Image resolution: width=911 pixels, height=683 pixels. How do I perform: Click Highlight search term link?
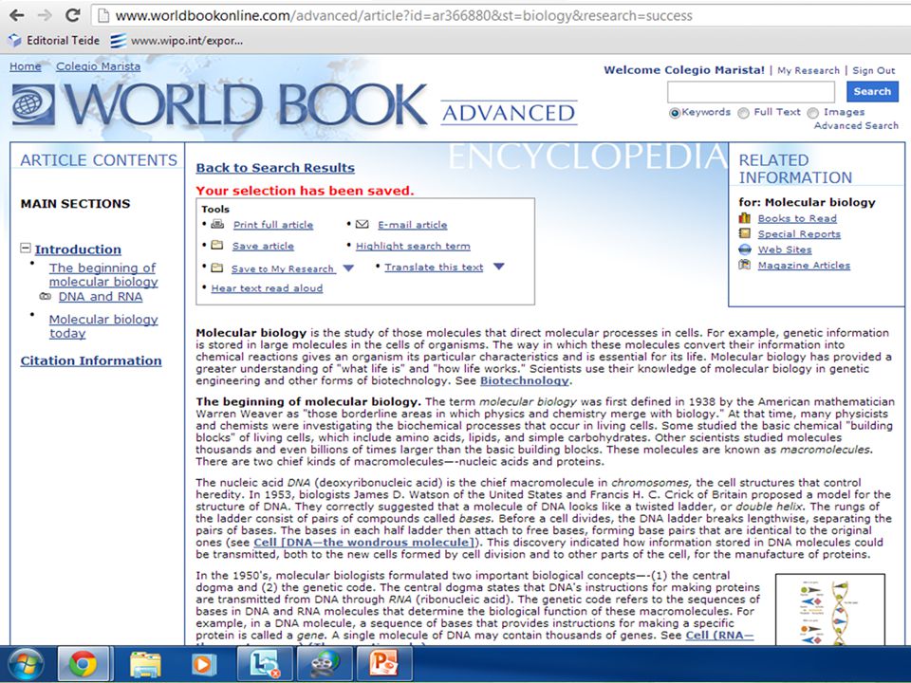pyautogui.click(x=413, y=246)
